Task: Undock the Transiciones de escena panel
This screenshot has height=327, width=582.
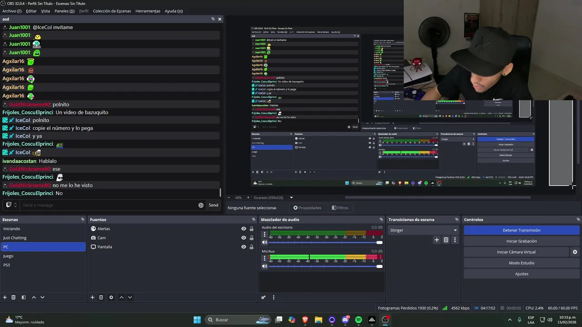Action: point(457,220)
